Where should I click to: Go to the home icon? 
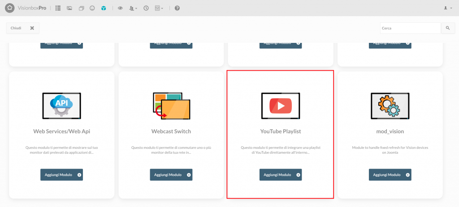[x=10, y=8]
